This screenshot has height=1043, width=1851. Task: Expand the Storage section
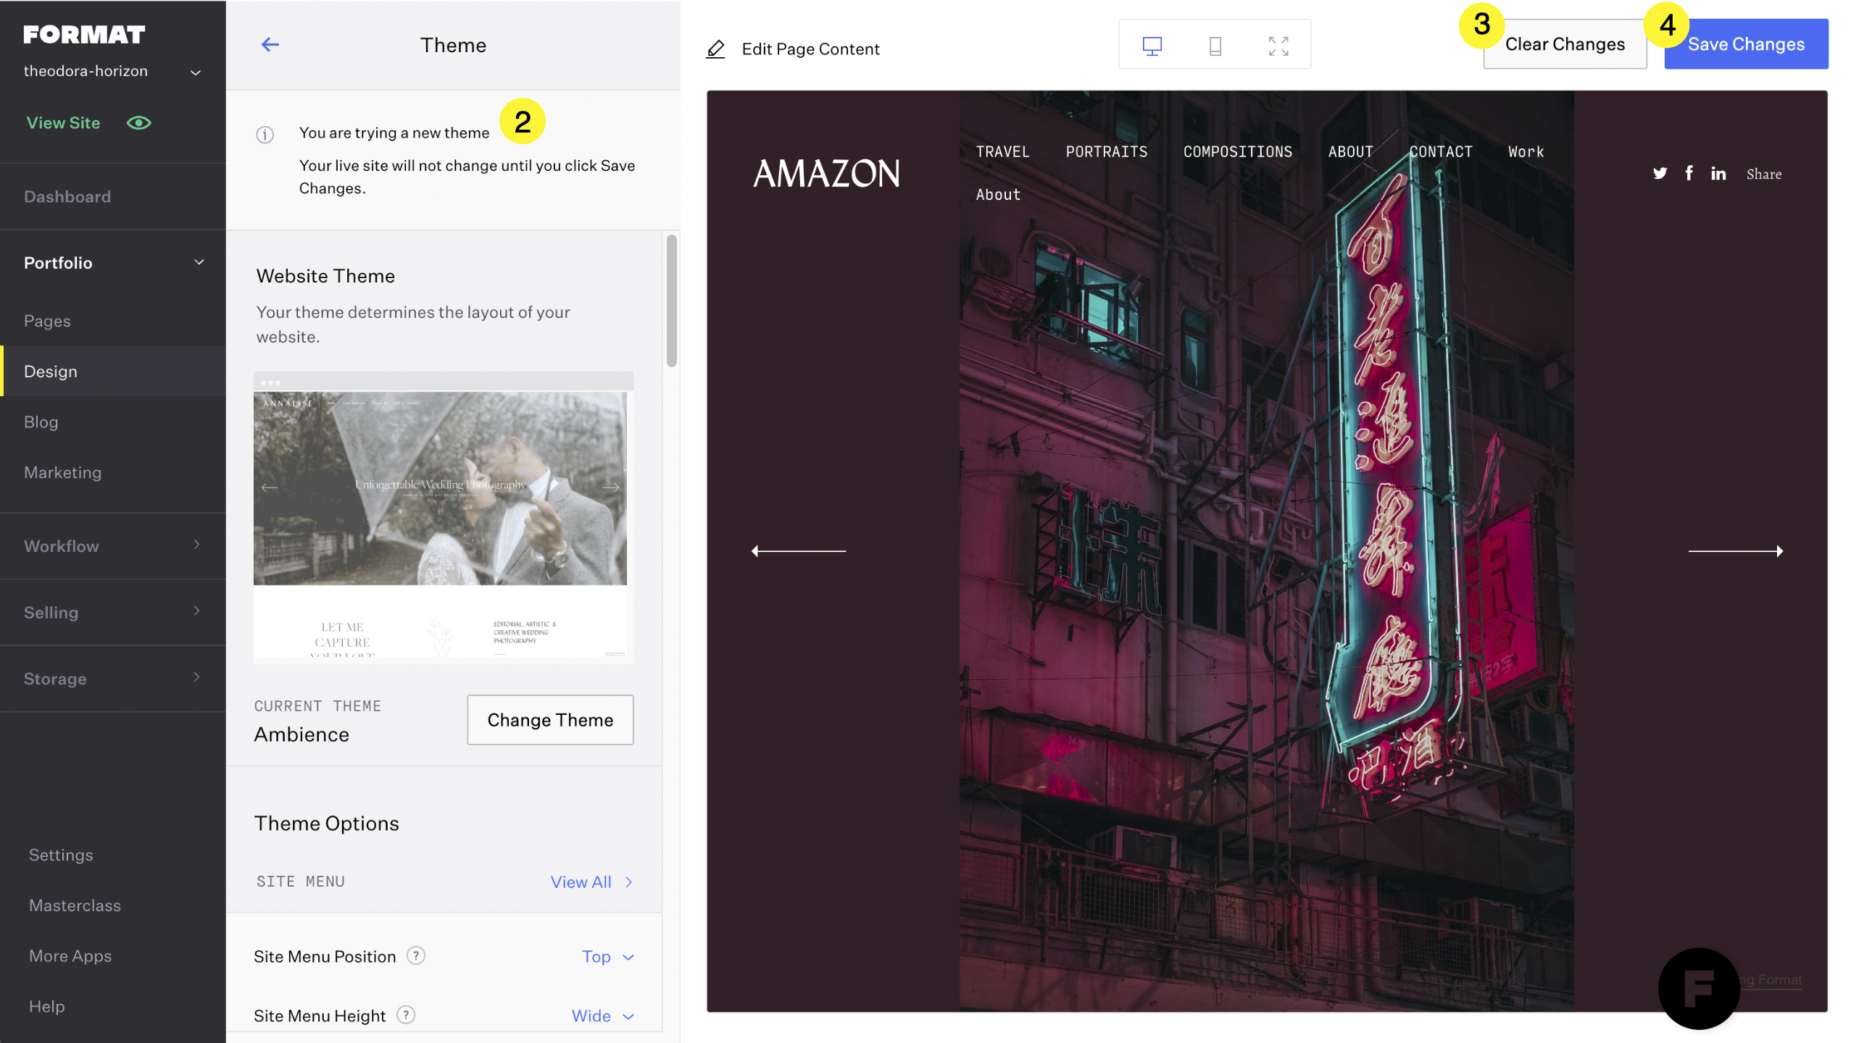113,679
